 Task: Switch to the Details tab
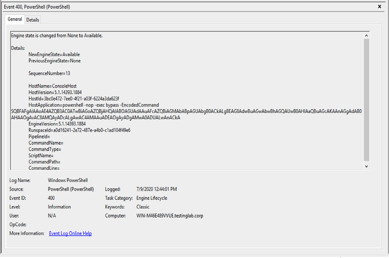tap(33, 20)
